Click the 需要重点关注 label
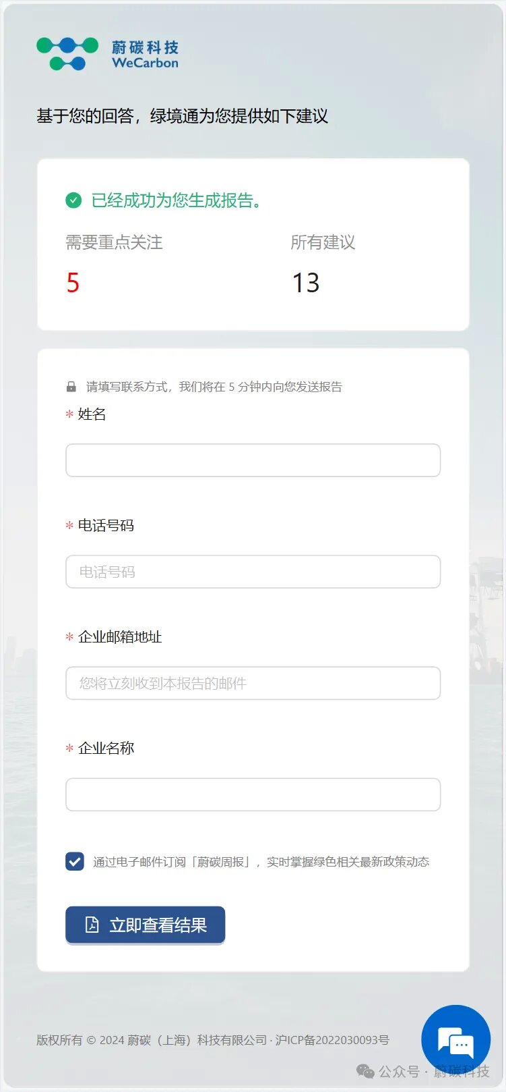 (114, 242)
